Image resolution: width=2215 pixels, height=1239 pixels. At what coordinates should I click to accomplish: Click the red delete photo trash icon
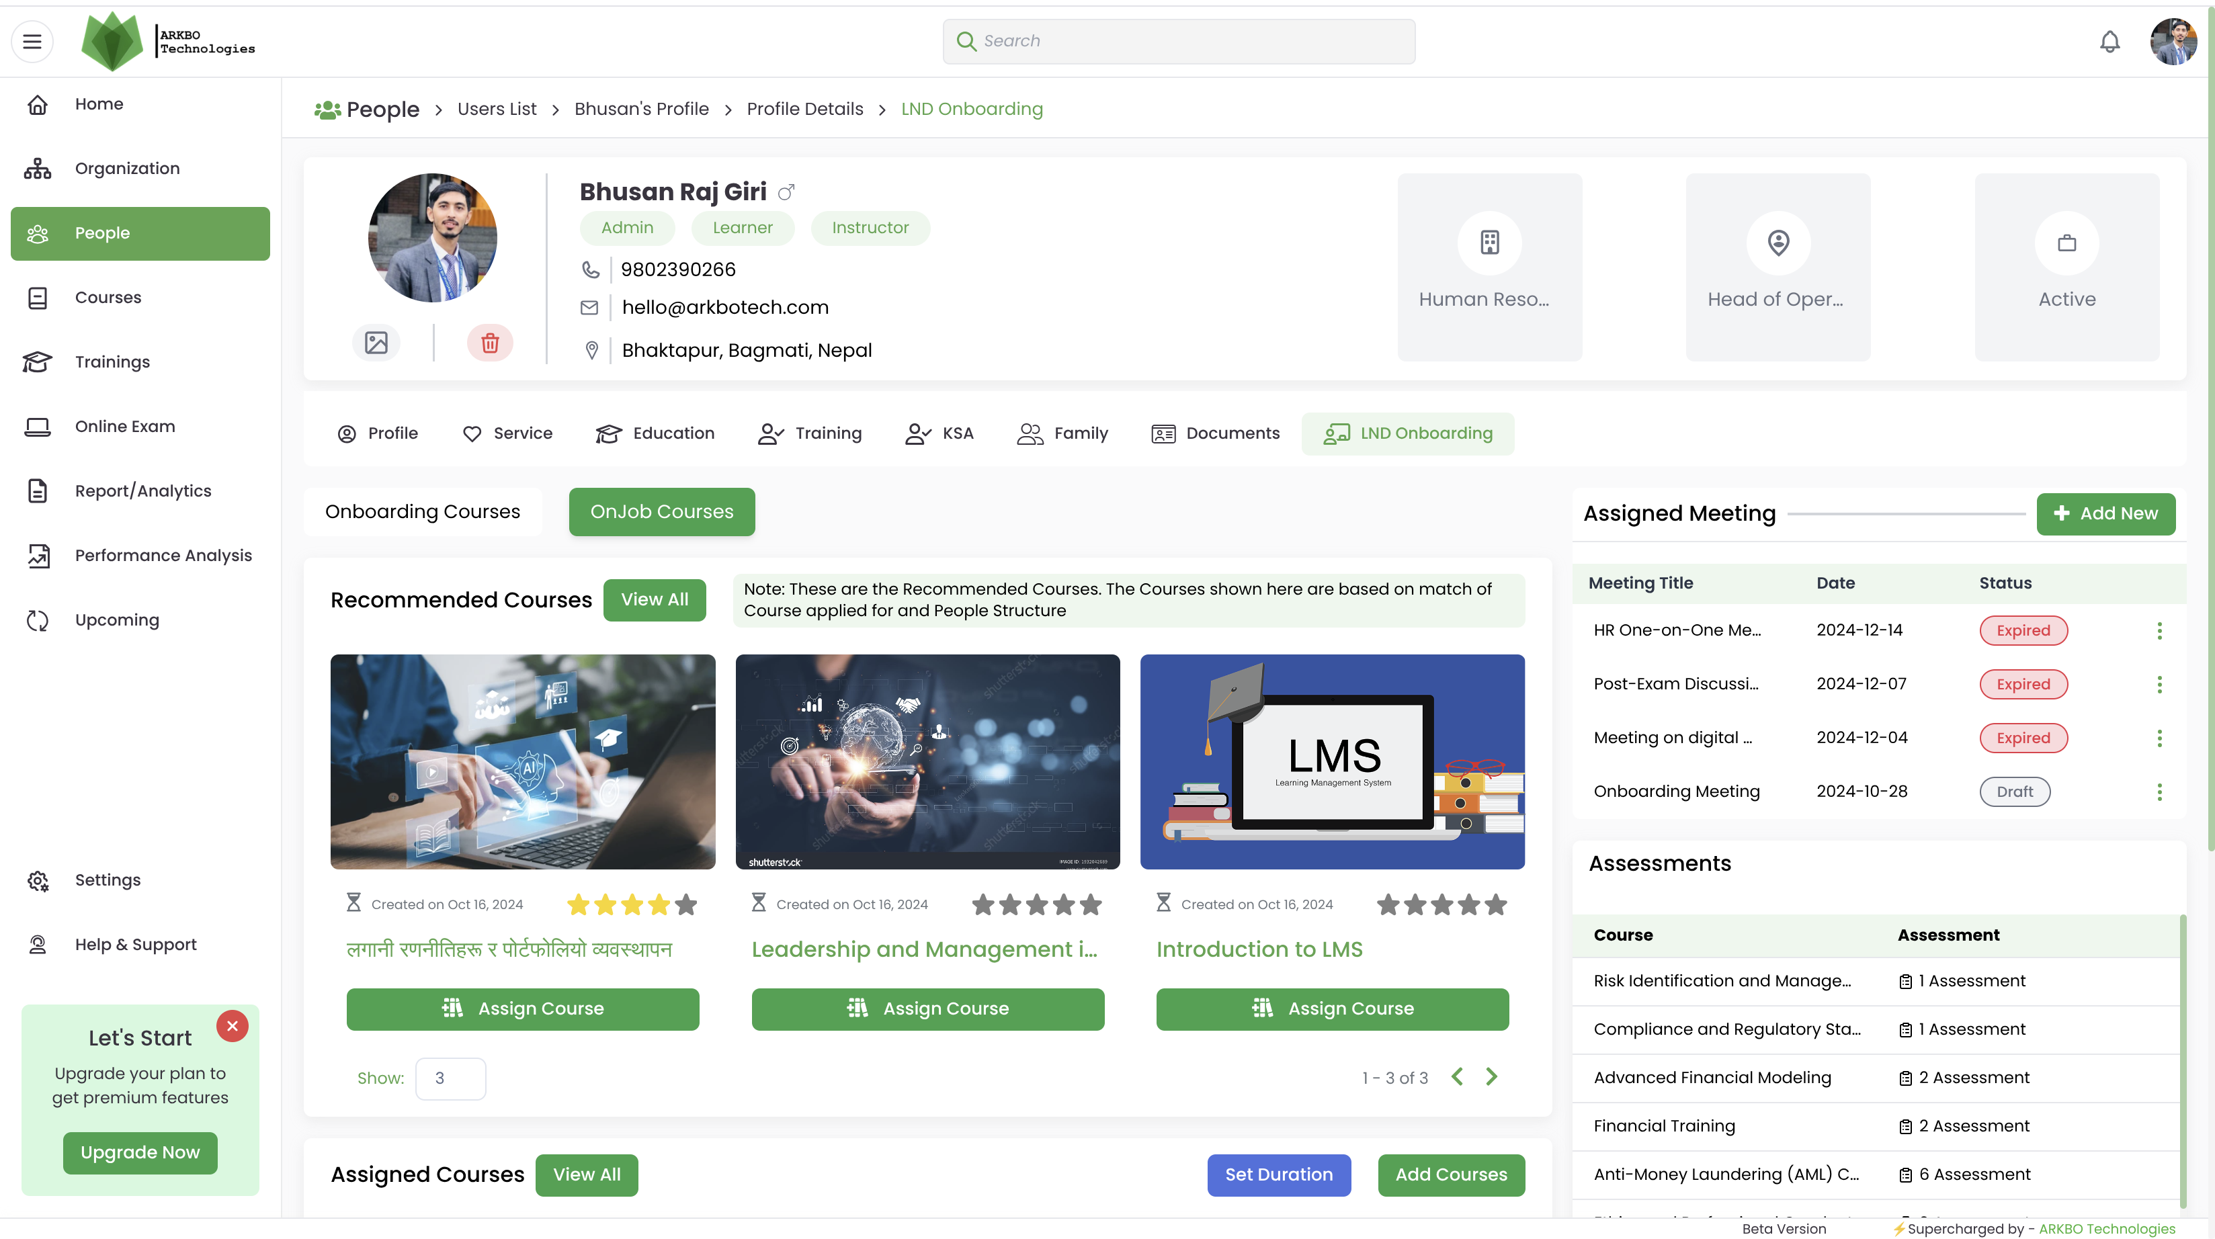[x=489, y=343]
